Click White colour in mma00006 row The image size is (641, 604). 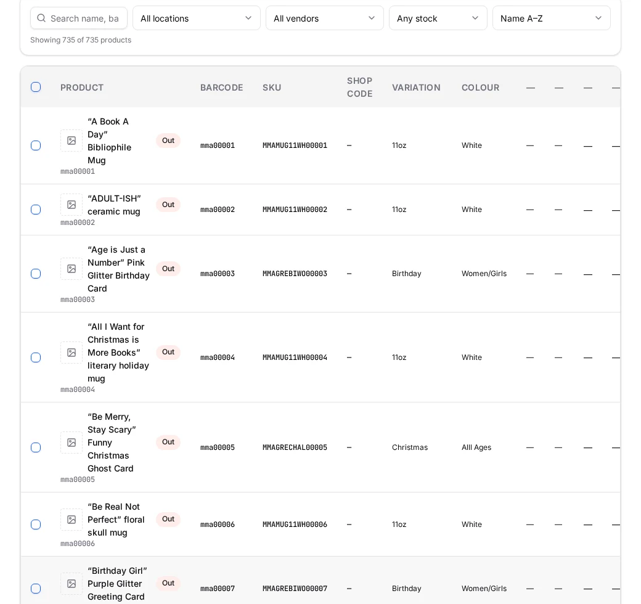point(472,524)
